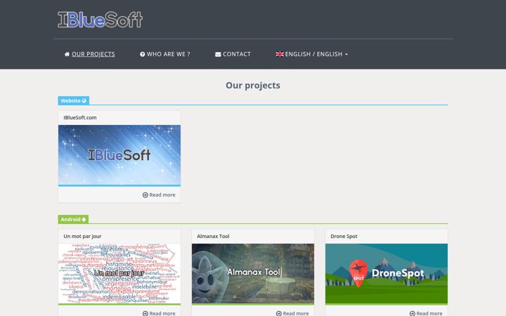506x316 pixels.
Task: Open the Our Projects menu item
Action: tap(90, 54)
